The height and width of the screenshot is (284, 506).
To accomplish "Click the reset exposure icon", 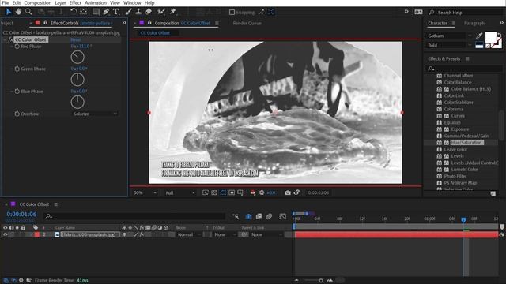I will click(x=262, y=192).
